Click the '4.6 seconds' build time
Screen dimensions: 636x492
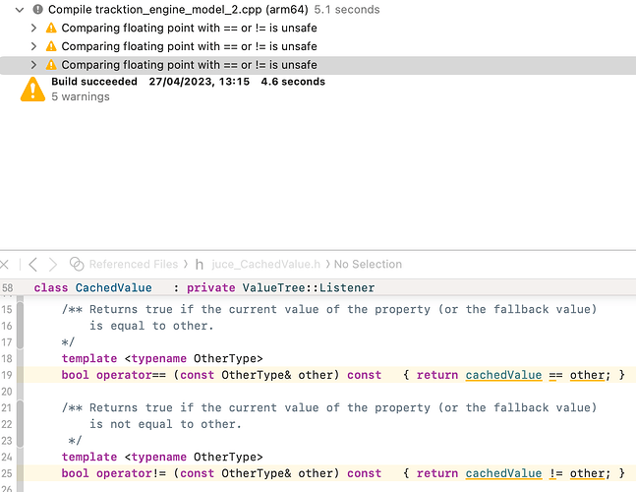tap(293, 82)
